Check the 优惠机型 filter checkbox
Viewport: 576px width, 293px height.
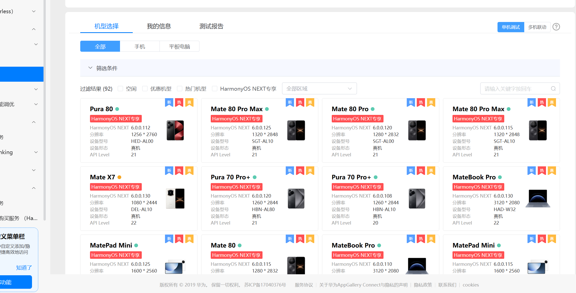145,89
